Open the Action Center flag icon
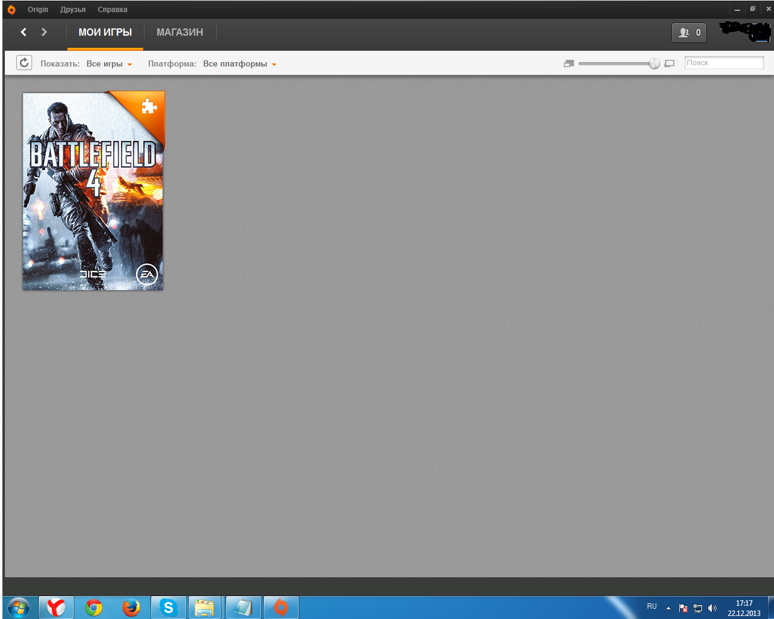Screen dimensions: 774x619 point(683,608)
